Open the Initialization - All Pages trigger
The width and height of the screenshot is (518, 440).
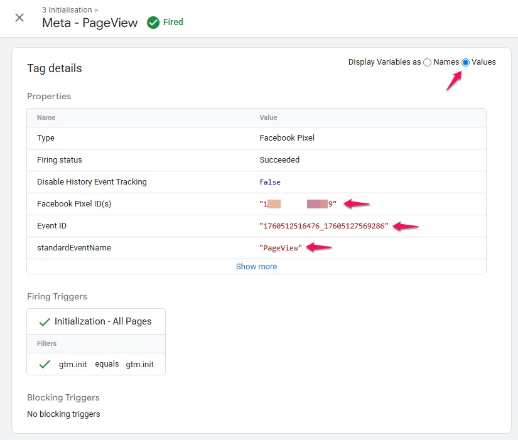(x=103, y=321)
